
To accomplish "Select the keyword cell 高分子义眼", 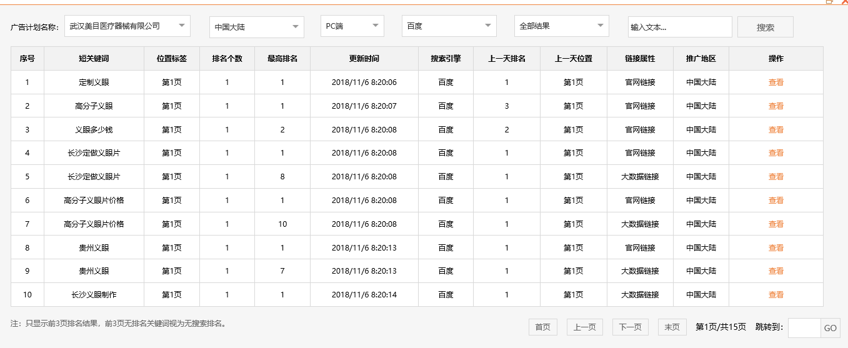I will click(94, 106).
